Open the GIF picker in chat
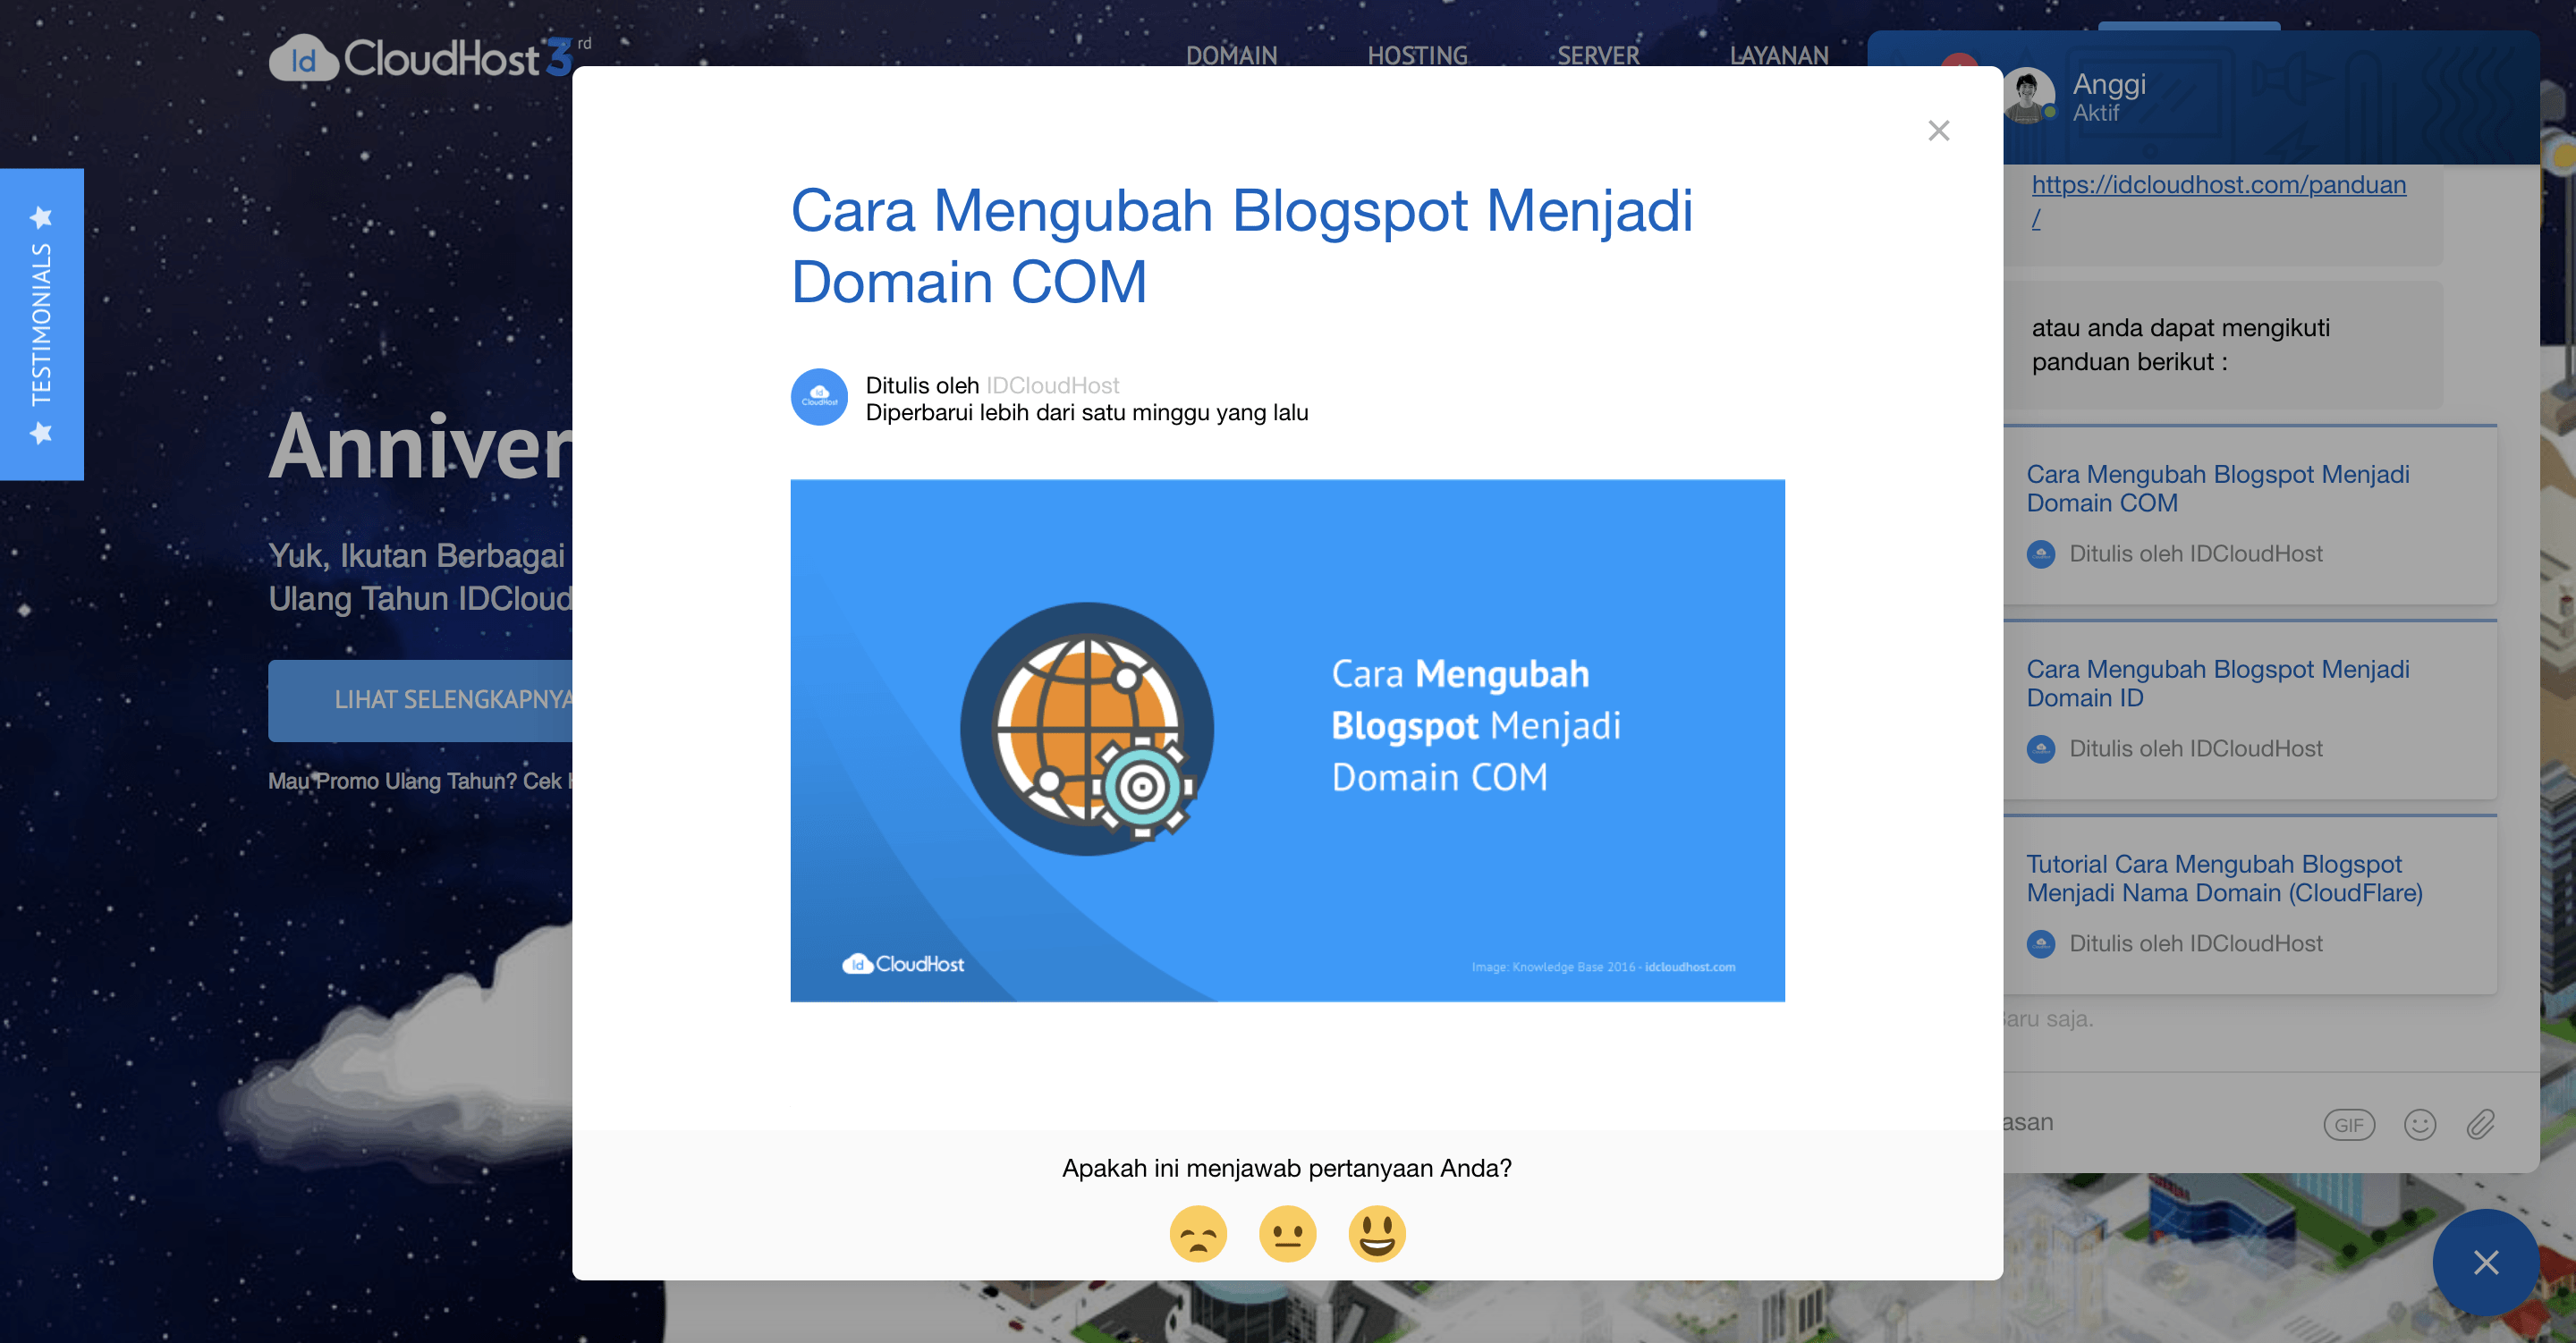The width and height of the screenshot is (2576, 1343). (x=2348, y=1125)
